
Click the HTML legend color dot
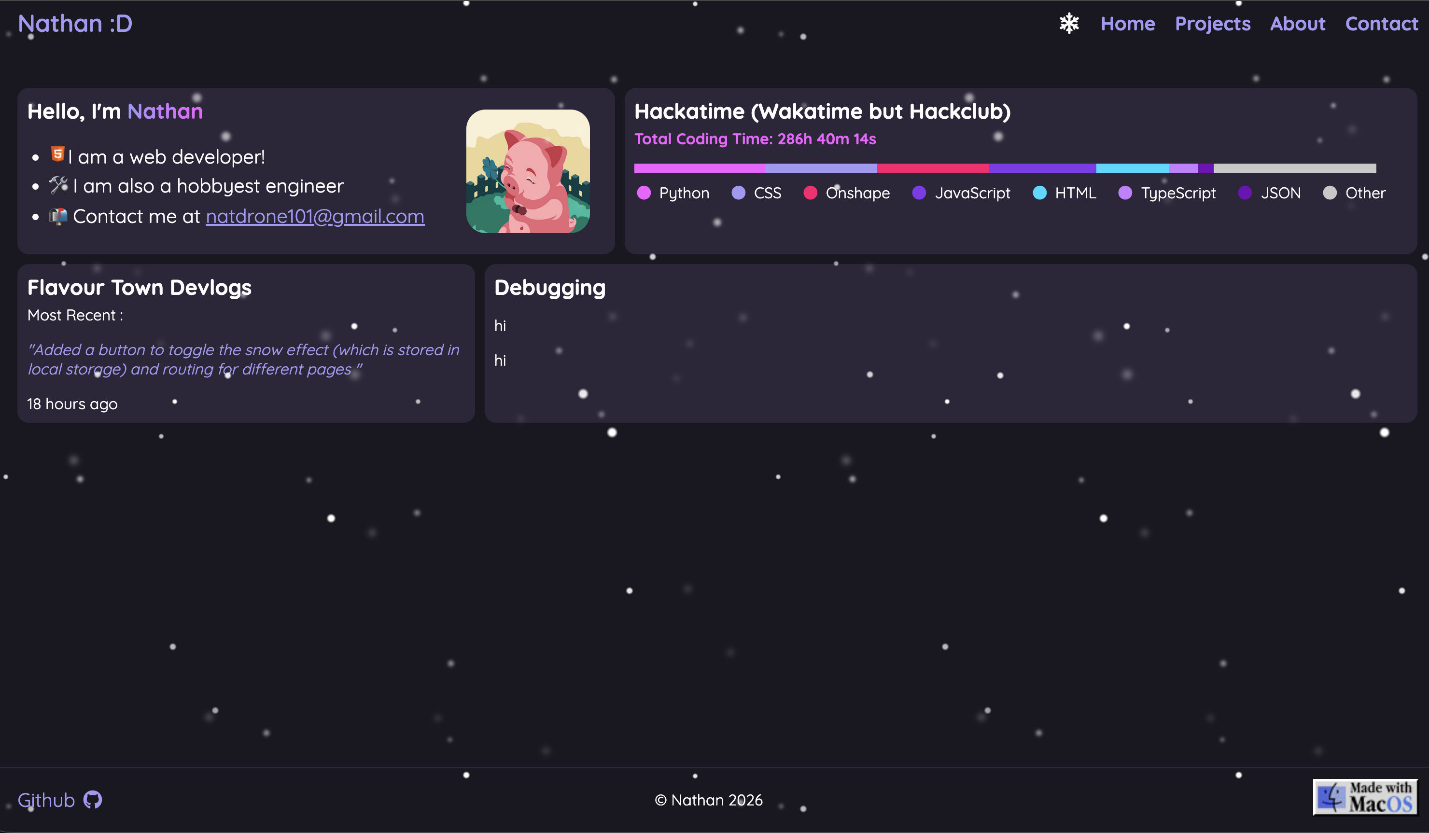coord(1039,193)
